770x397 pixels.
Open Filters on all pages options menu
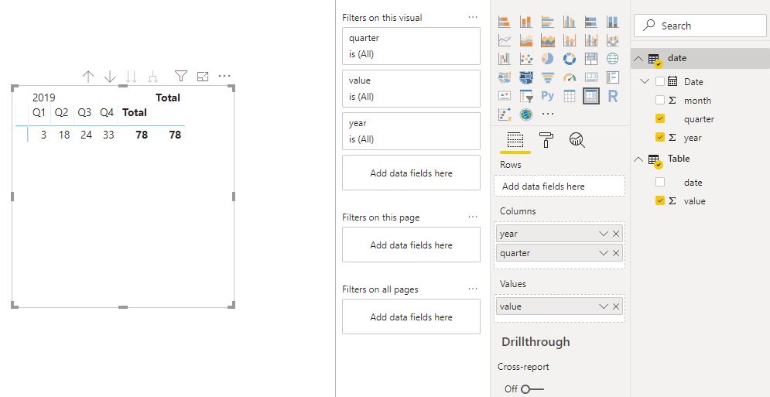(473, 289)
